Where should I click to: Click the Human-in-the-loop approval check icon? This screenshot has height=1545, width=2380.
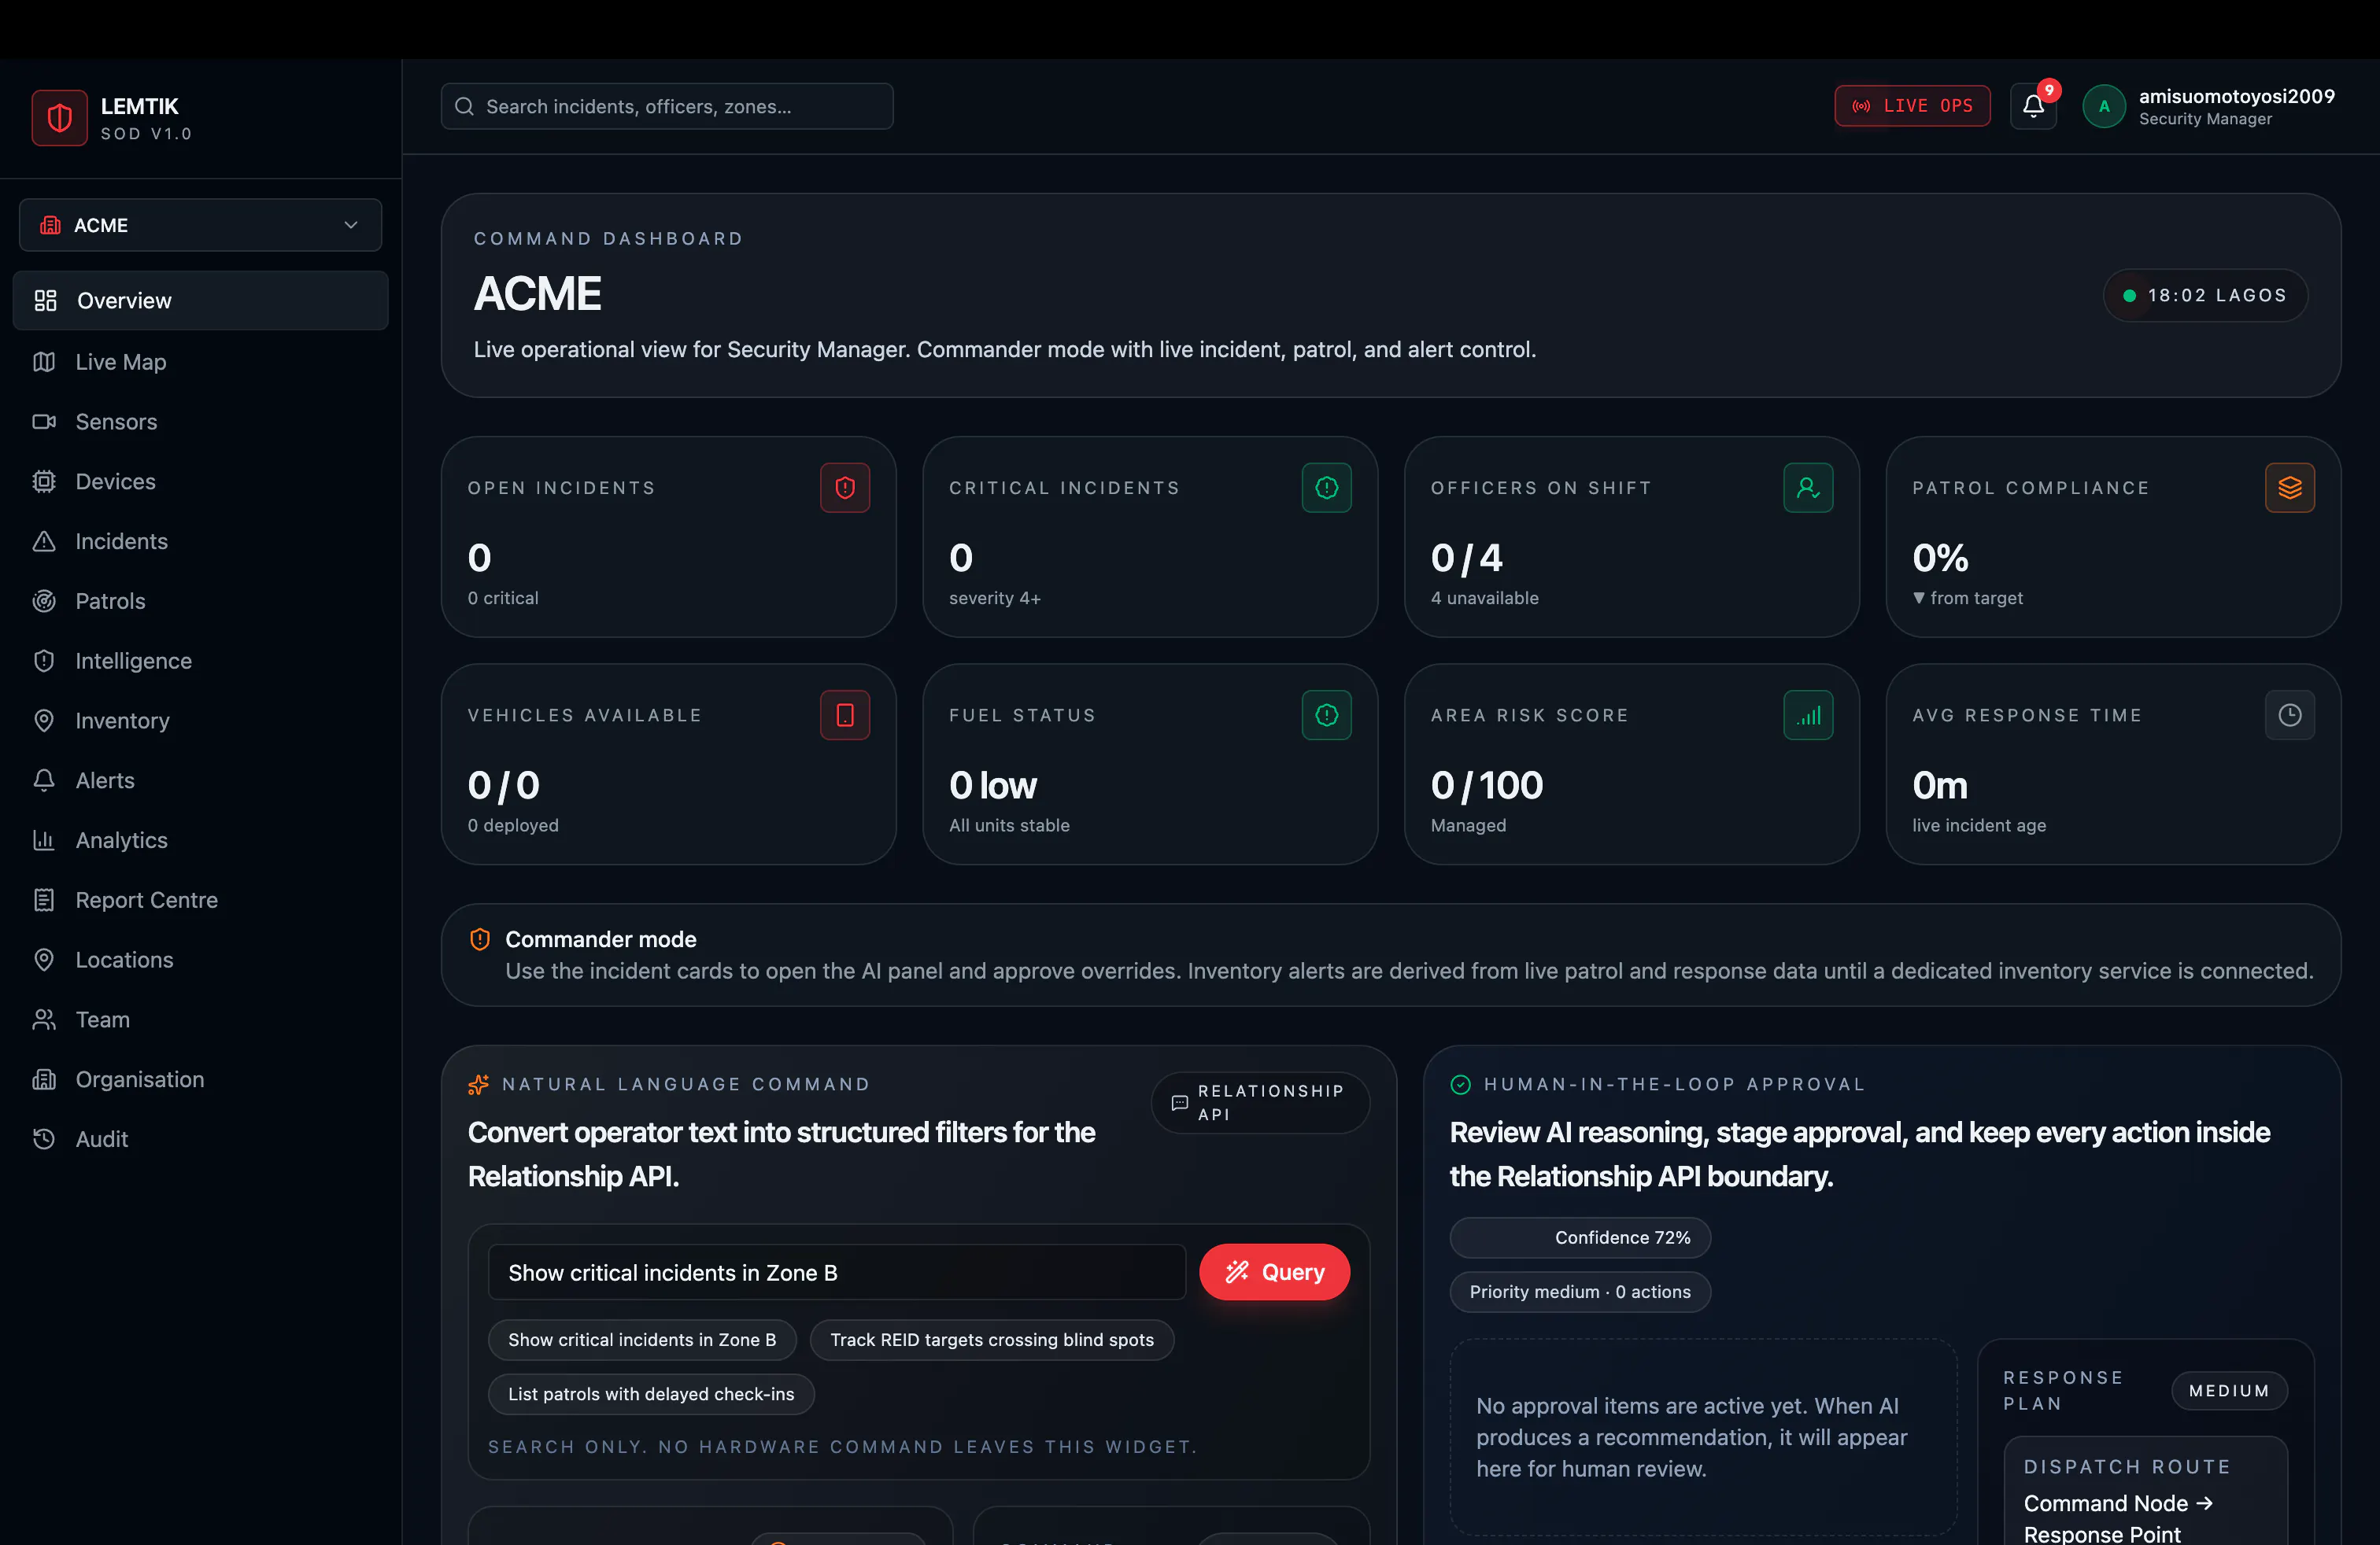pos(1460,1084)
